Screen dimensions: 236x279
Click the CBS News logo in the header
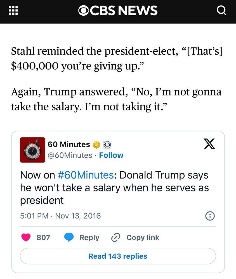click(118, 10)
